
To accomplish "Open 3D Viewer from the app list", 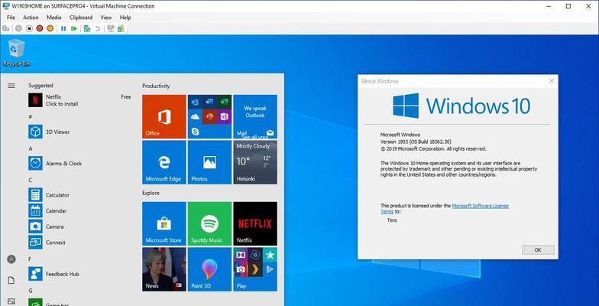I will point(79,132).
